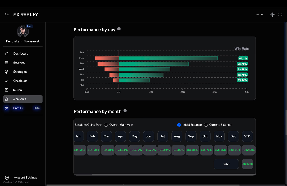Collapse the sidebar menu icon
The height and width of the screenshot is (186, 287).
pyautogui.click(x=7, y=15)
